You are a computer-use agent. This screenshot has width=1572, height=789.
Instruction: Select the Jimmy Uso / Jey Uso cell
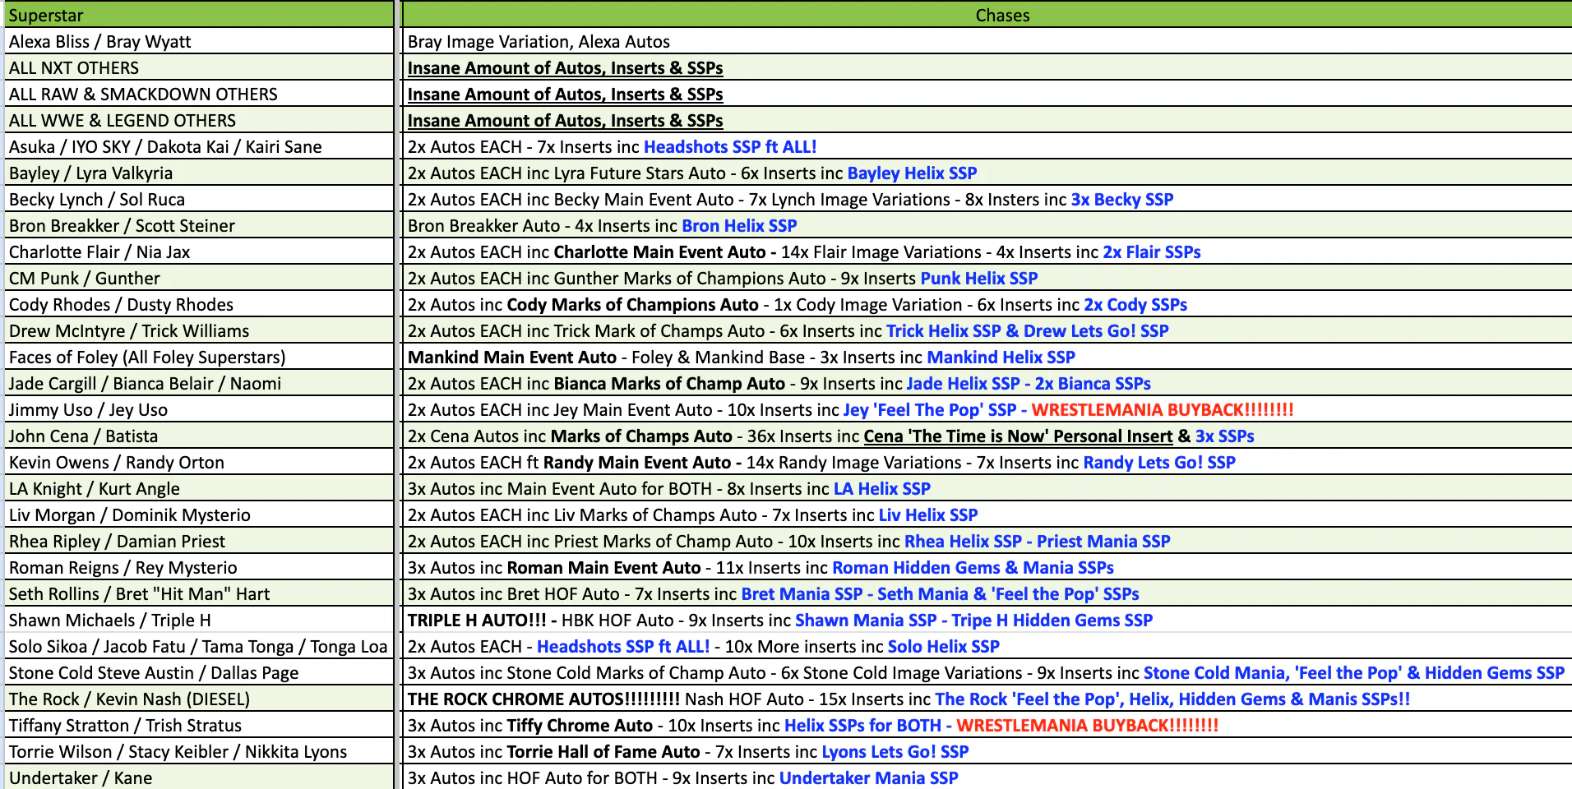tap(199, 410)
